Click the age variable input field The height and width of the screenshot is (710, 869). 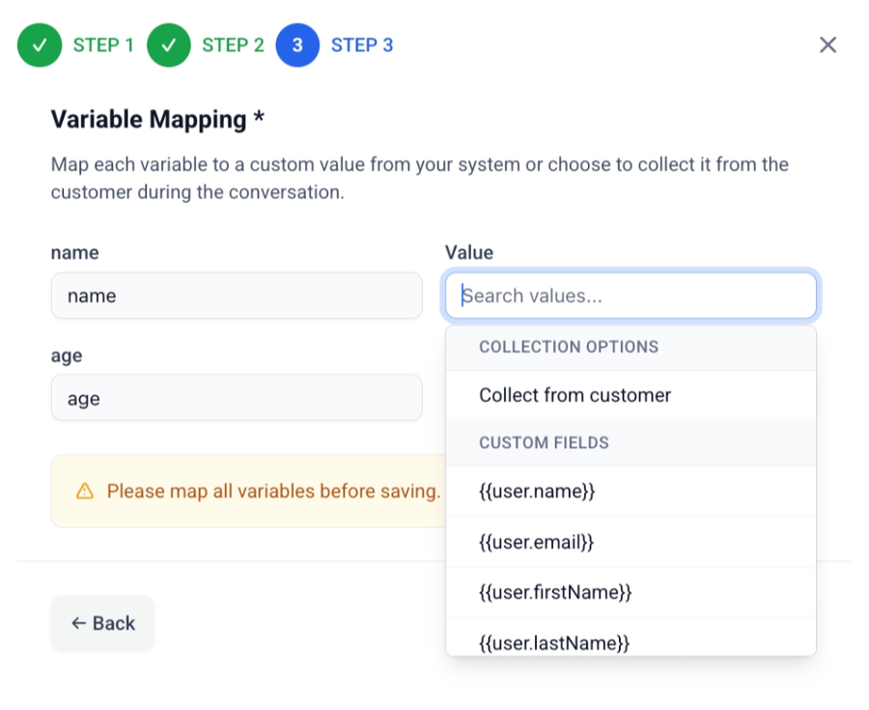click(237, 398)
